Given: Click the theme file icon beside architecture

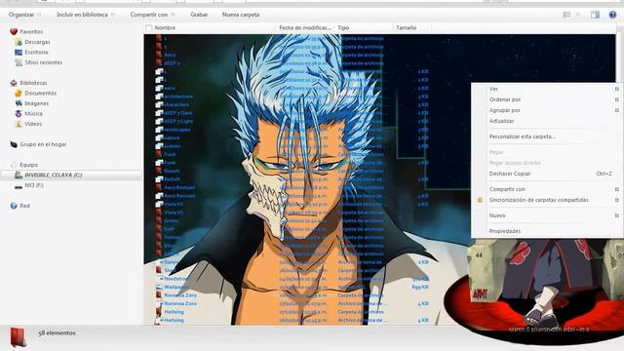Looking at the screenshot, I should (159, 97).
